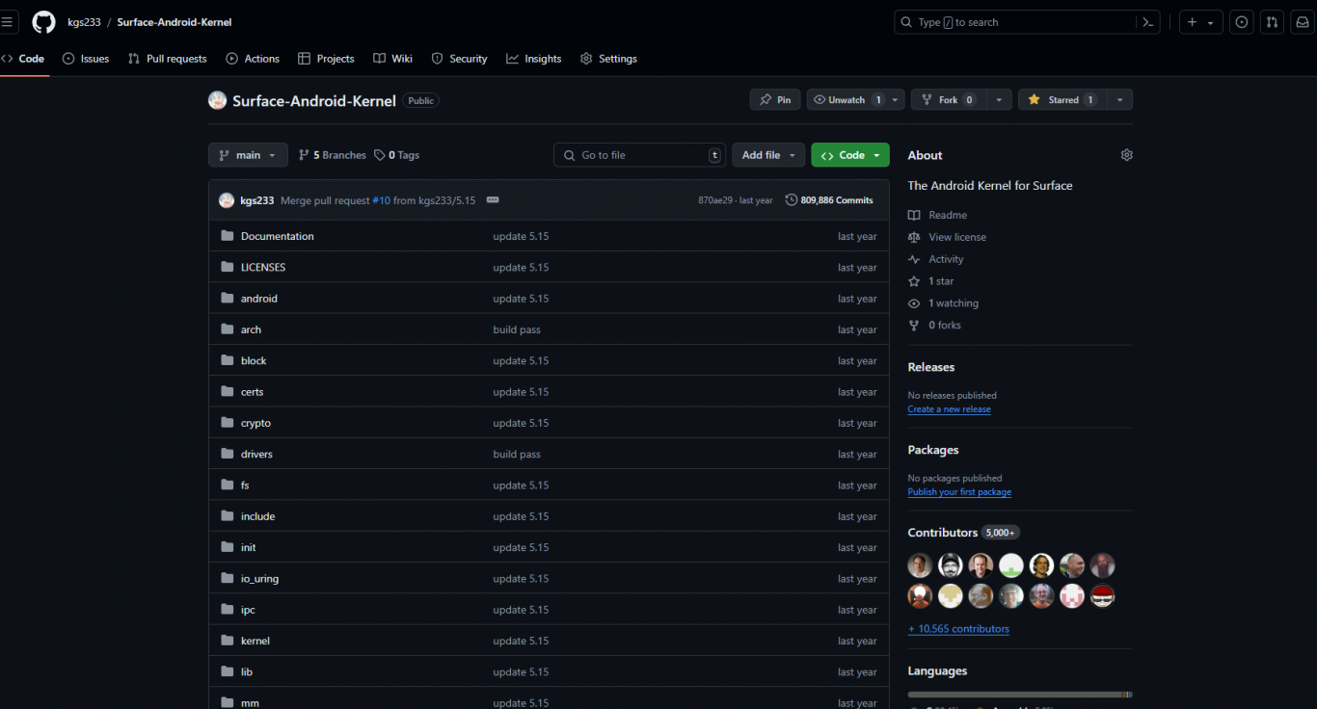The height and width of the screenshot is (709, 1317).
Task: Click the kgs233 avatar next to repository name
Action: point(218,100)
